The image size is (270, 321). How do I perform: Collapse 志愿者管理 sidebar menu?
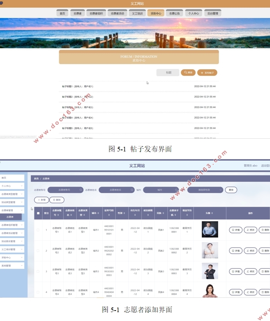tap(12, 210)
